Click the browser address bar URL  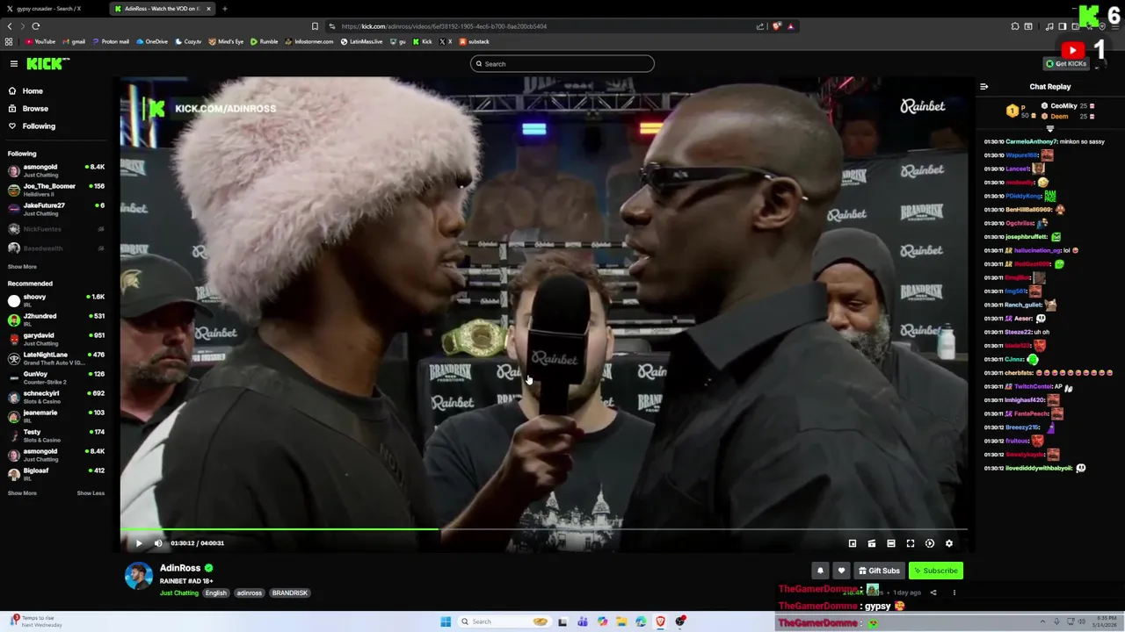444,26
